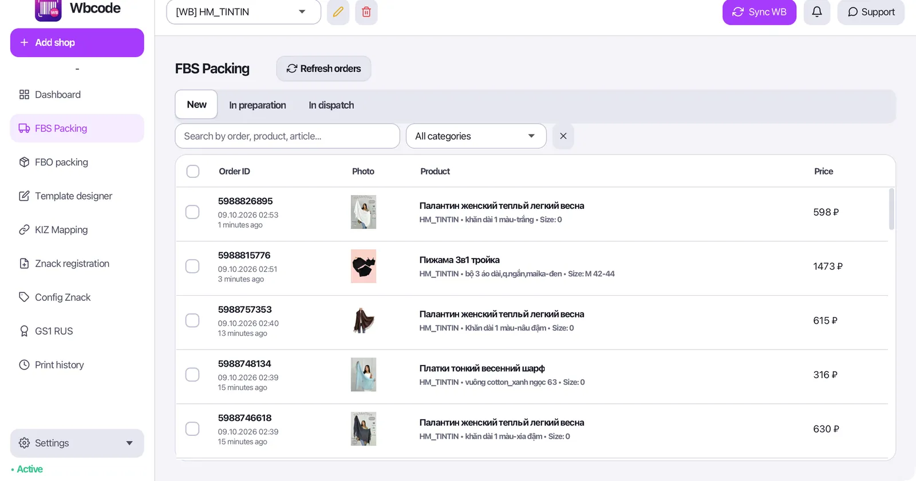Click the Wbcode logo icon
Viewport: 916px width, 481px height.
click(48, 9)
